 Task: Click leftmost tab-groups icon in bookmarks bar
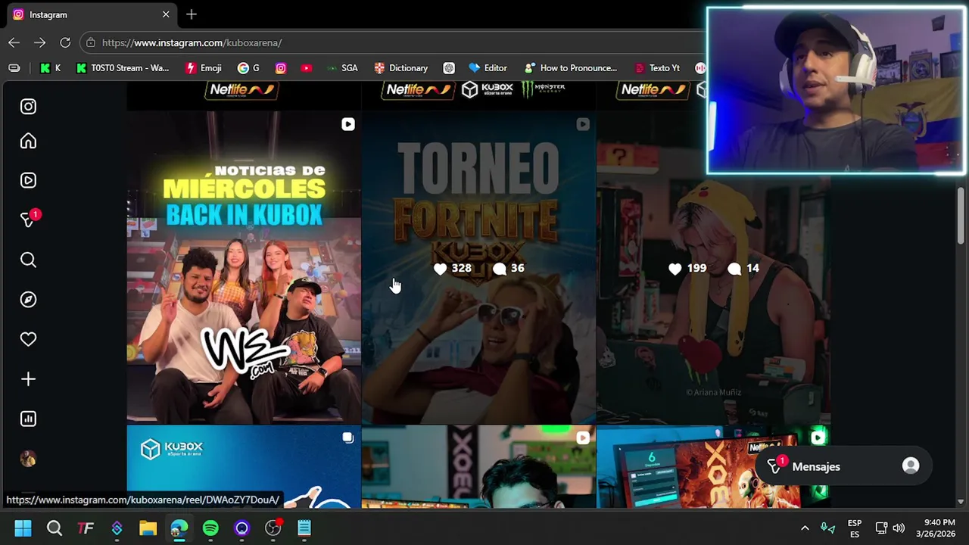(x=14, y=68)
